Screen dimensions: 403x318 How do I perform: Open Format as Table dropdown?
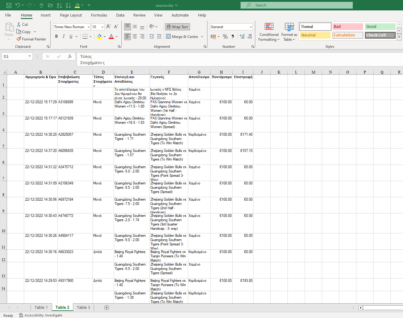tap(289, 32)
